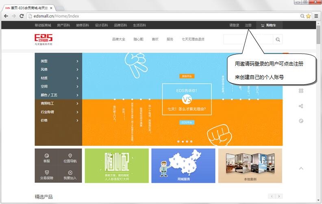Expand the 空间 category row

tap(58, 87)
